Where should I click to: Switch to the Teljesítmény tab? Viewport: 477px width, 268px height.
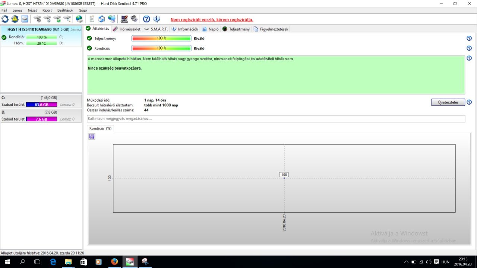(x=236, y=29)
